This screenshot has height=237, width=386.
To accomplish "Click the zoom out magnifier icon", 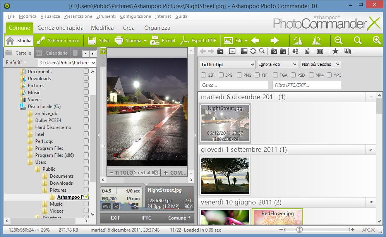I will (338, 40).
